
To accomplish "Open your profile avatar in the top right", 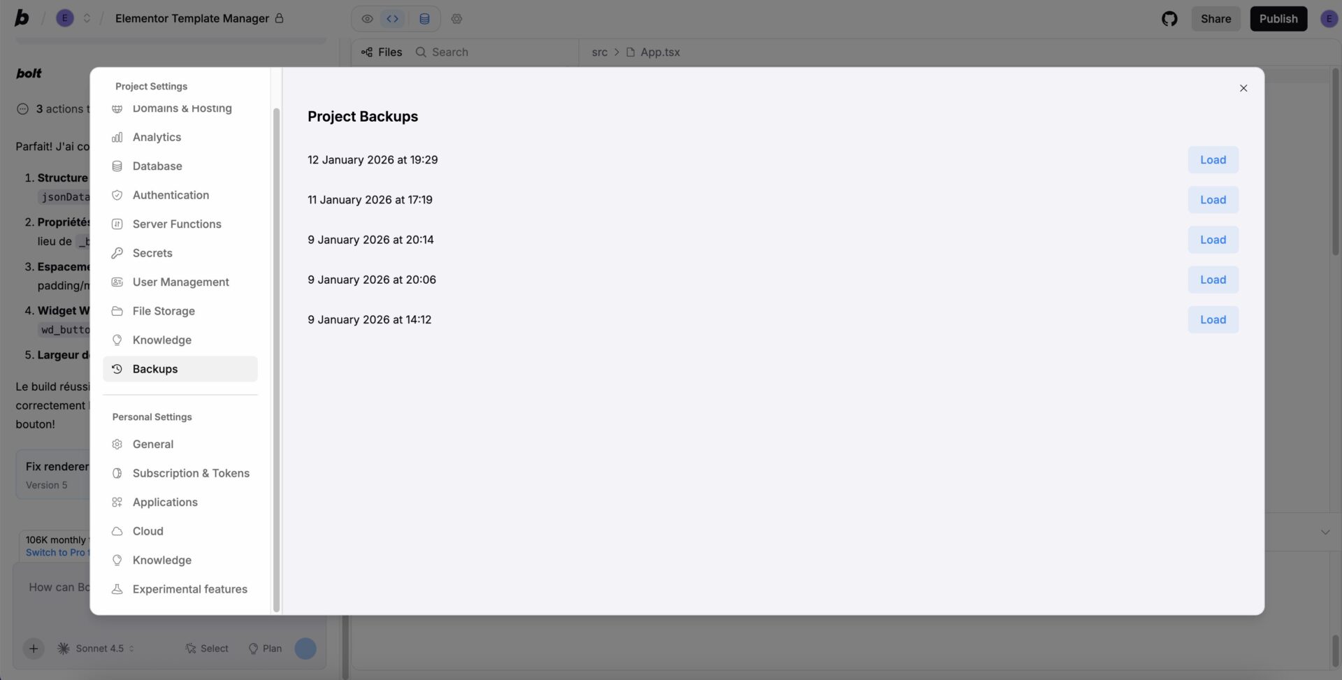I will 1327,18.
